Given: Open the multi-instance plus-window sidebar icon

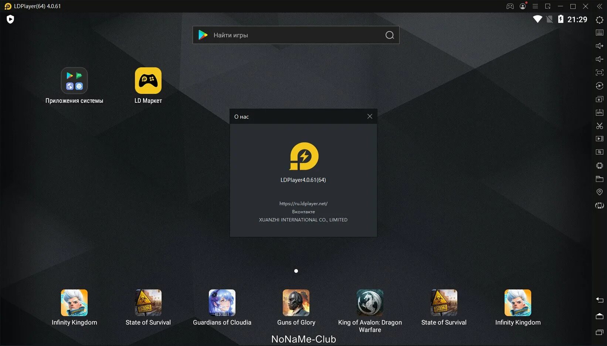Looking at the screenshot, I should [600, 99].
